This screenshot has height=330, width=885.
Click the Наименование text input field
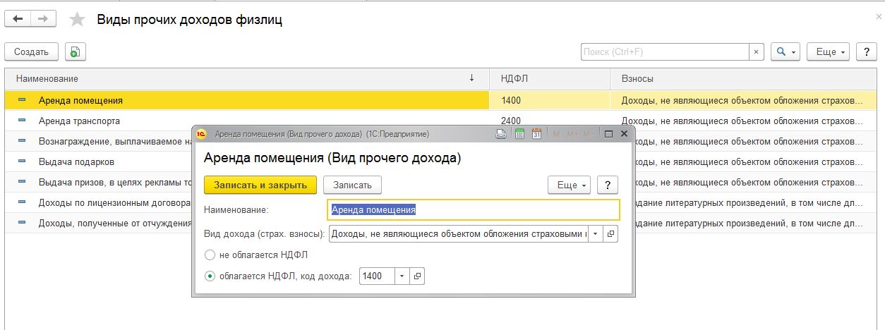tap(473, 209)
